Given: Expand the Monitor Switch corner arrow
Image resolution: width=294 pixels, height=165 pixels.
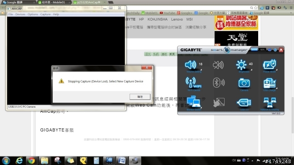Looking at the screenshot, I should [x=201, y=108].
